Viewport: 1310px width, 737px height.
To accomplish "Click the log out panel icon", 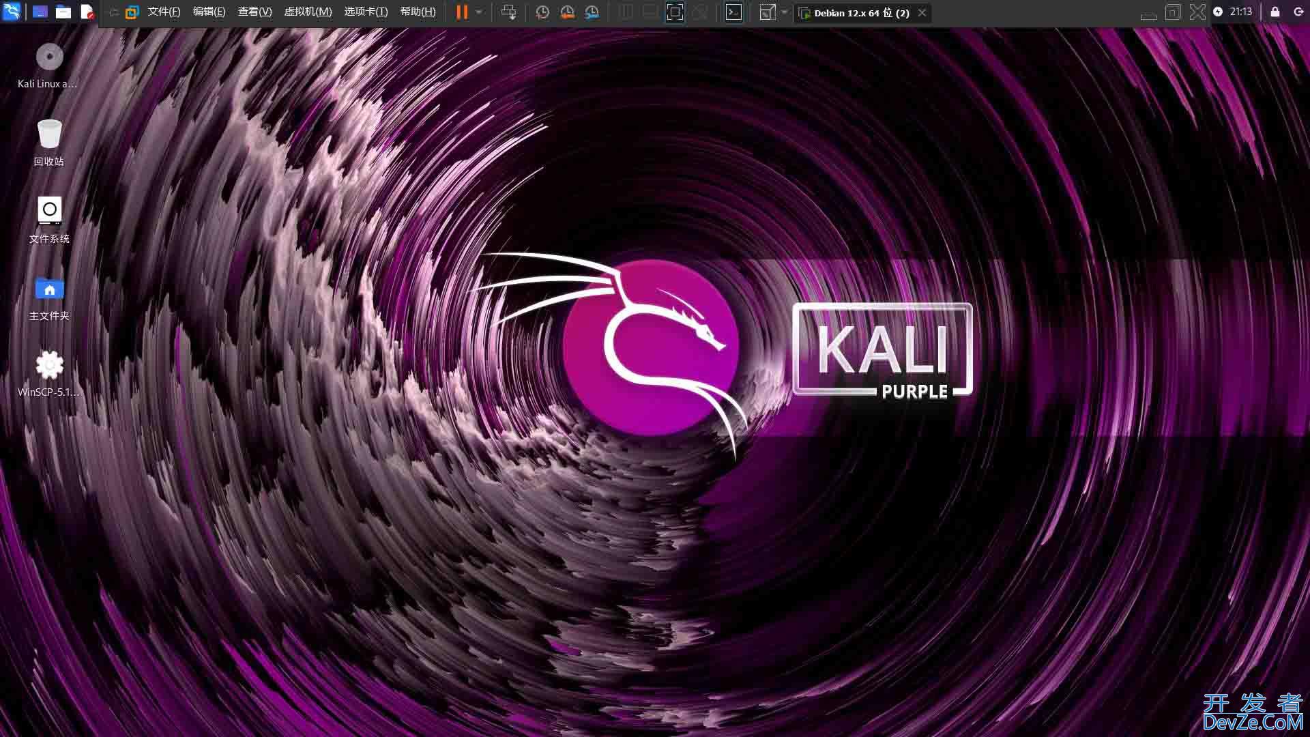I will tap(1298, 12).
